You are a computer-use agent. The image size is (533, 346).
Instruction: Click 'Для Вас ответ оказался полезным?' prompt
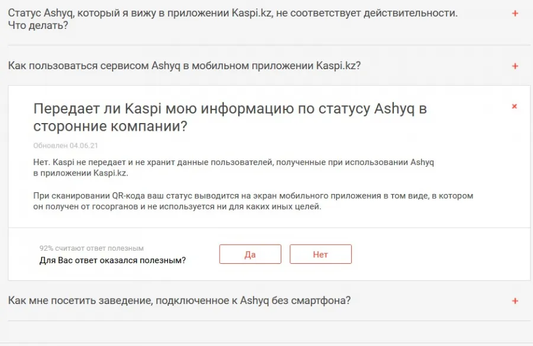(113, 260)
